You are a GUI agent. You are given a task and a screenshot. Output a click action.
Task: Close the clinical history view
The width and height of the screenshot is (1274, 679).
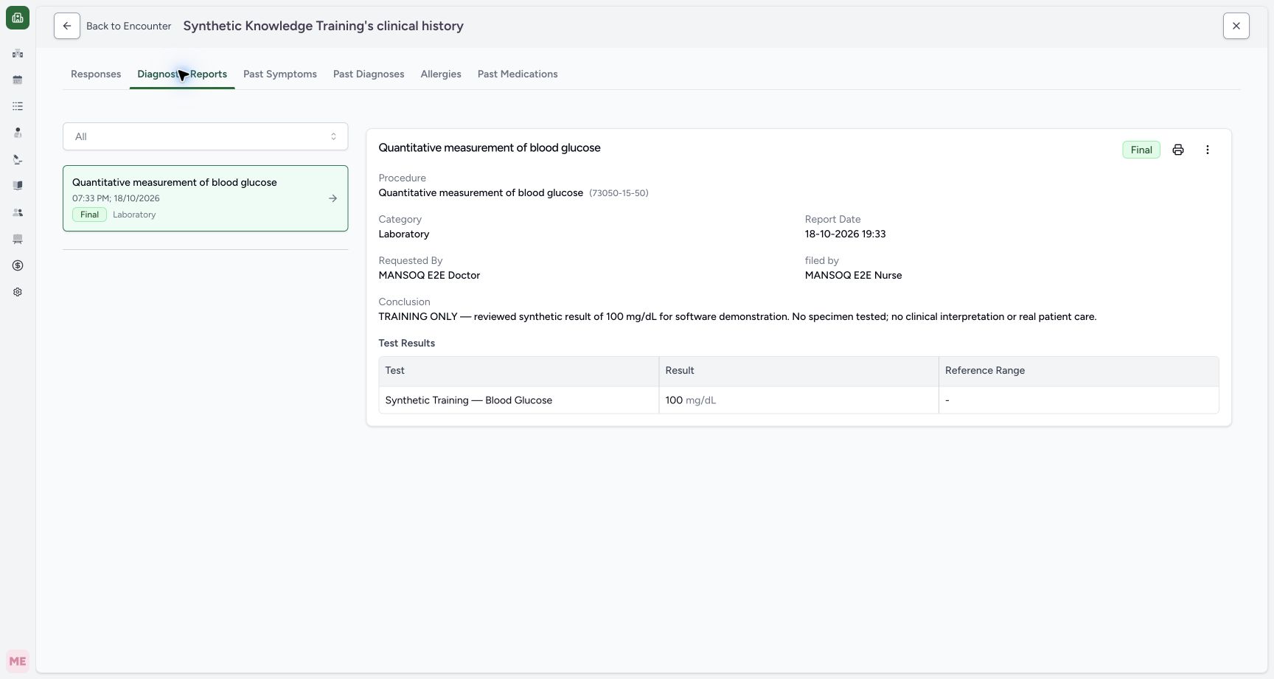click(1236, 26)
